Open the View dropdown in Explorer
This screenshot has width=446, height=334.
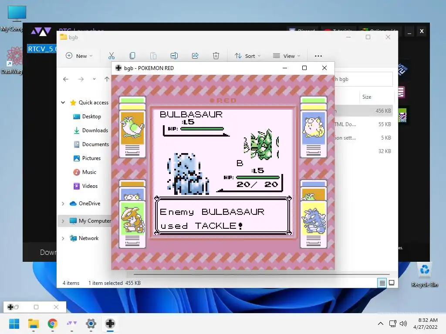[287, 56]
